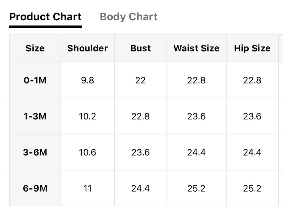Click the 1-3M hip size 23.6 cell

pos(252,116)
